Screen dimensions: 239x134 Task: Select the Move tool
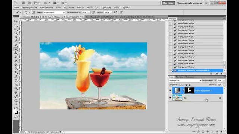click(16, 21)
